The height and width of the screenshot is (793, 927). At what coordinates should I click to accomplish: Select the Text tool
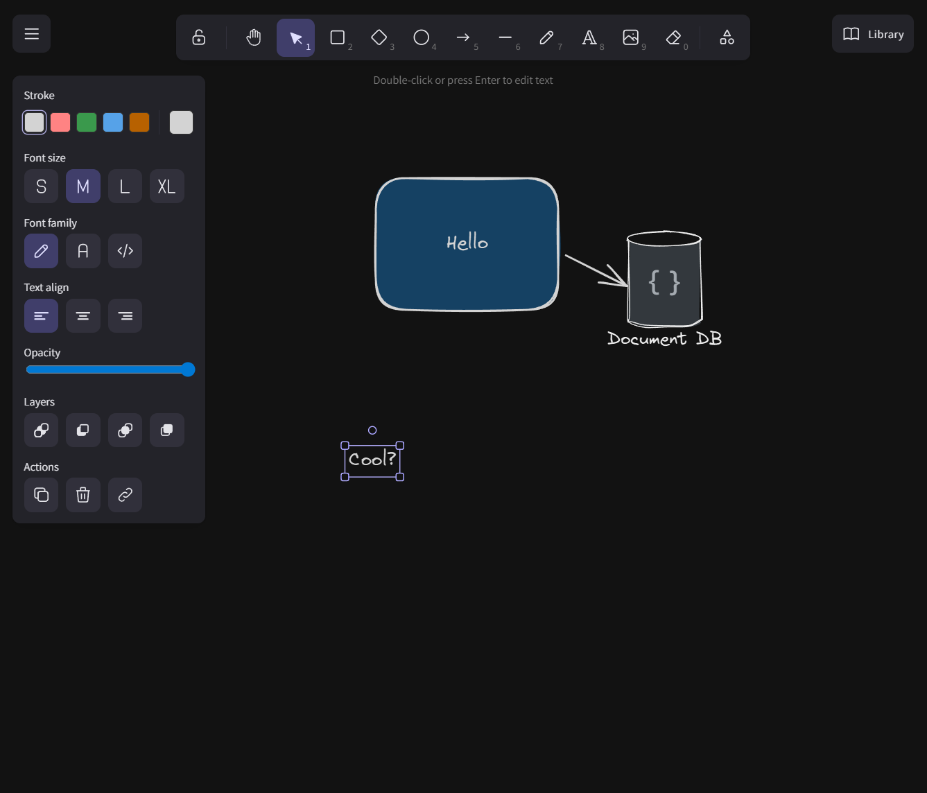click(590, 37)
